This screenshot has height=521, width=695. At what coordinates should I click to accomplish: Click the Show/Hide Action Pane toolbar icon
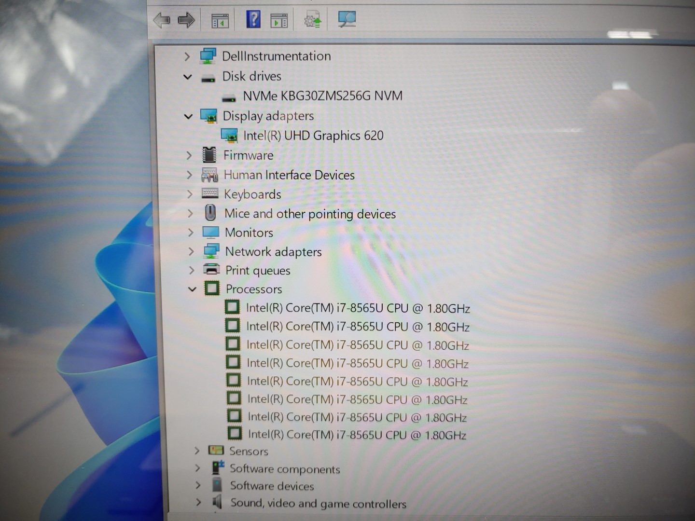click(279, 21)
